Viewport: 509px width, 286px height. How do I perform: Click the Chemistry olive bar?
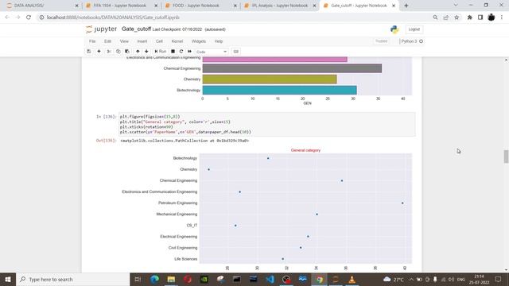point(270,79)
